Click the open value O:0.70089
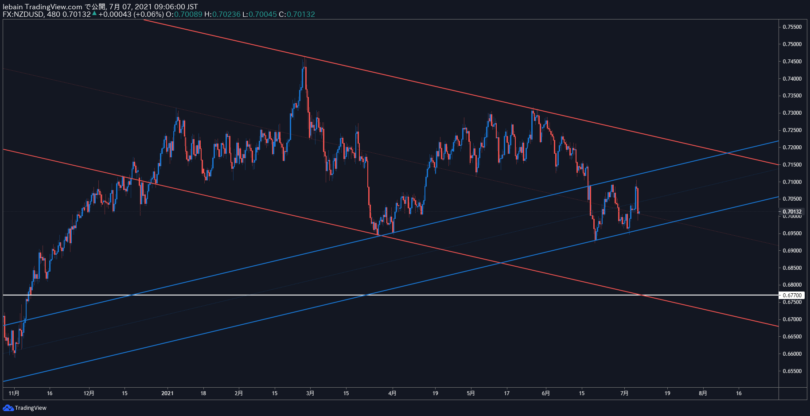 tap(184, 14)
